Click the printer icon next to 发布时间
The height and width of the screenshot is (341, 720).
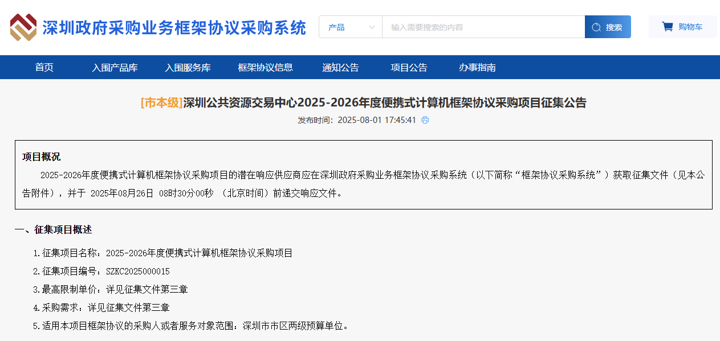point(424,120)
